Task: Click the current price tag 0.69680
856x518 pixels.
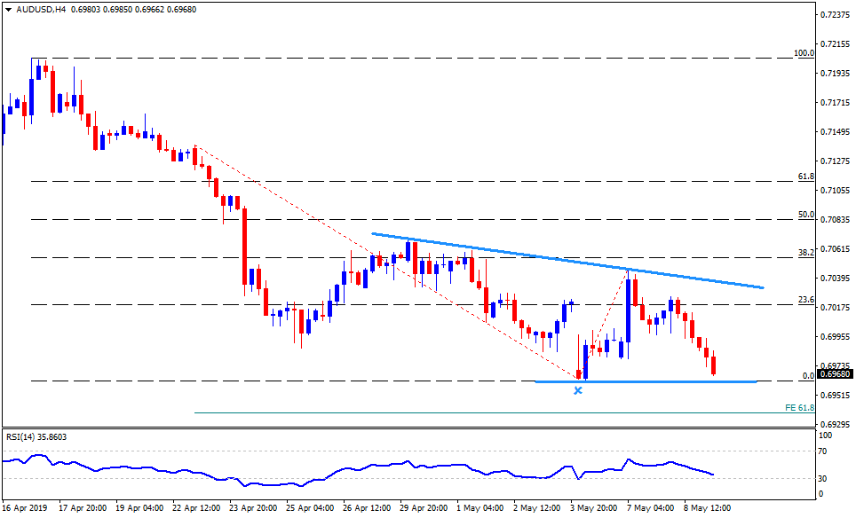Action: (x=835, y=373)
